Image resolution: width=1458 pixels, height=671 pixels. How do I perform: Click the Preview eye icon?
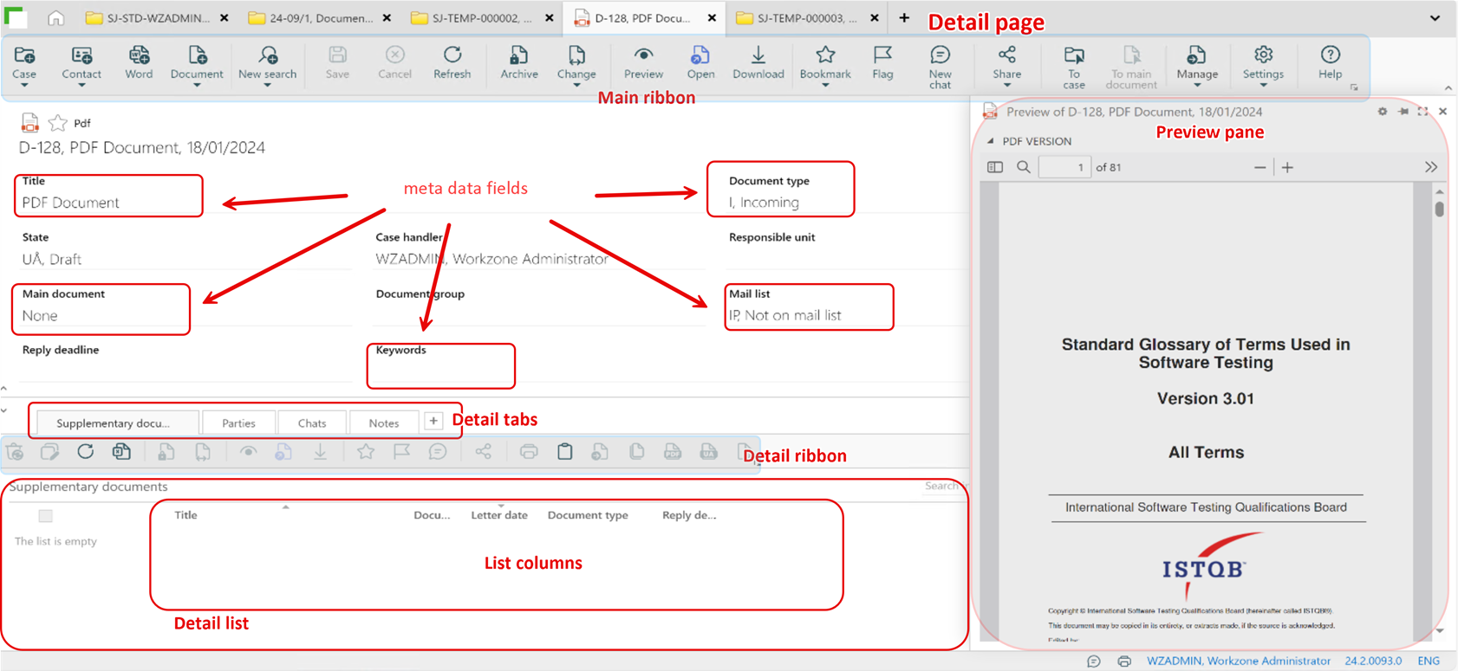[643, 62]
